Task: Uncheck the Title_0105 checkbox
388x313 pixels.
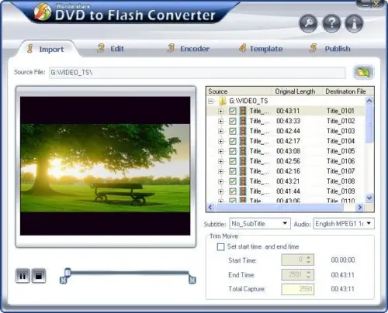Action: 233,151
